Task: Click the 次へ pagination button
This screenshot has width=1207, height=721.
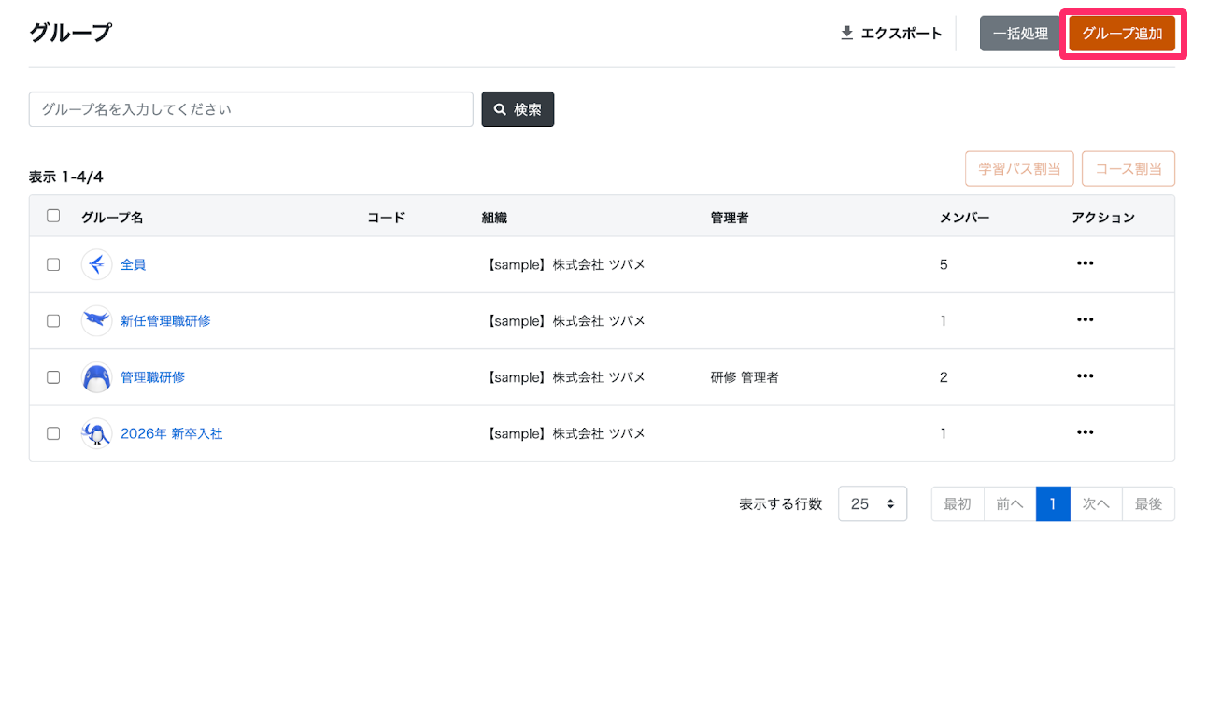Action: [1096, 503]
